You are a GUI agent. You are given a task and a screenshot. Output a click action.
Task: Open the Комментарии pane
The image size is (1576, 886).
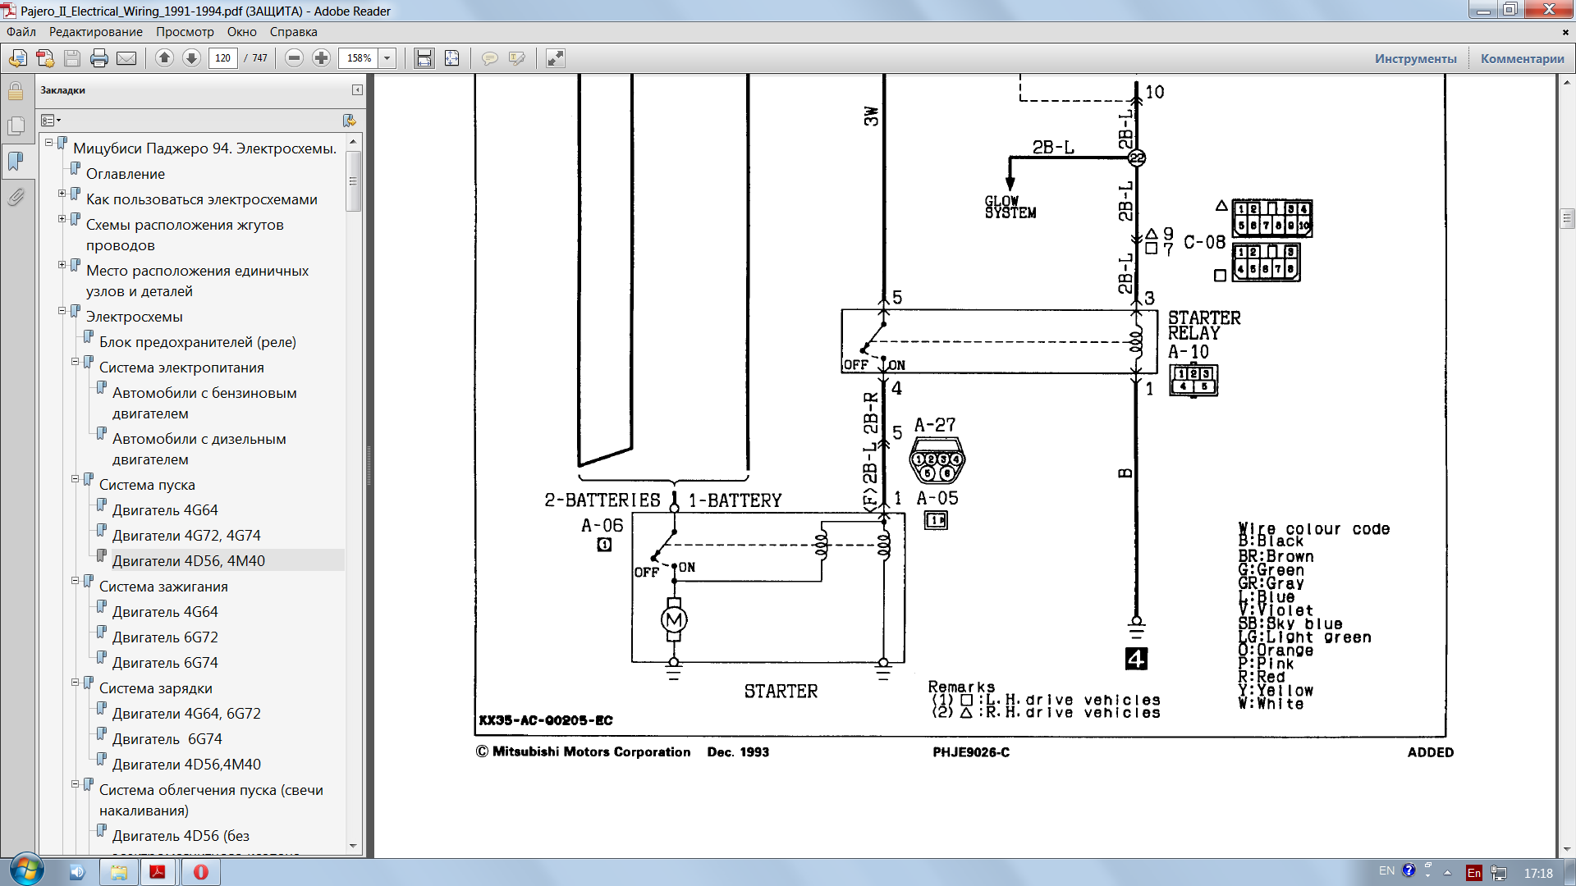[1522, 58]
